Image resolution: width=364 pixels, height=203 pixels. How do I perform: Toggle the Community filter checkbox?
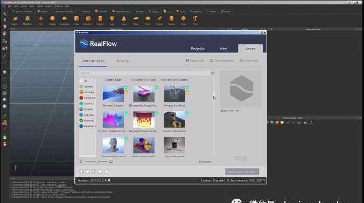point(241,61)
